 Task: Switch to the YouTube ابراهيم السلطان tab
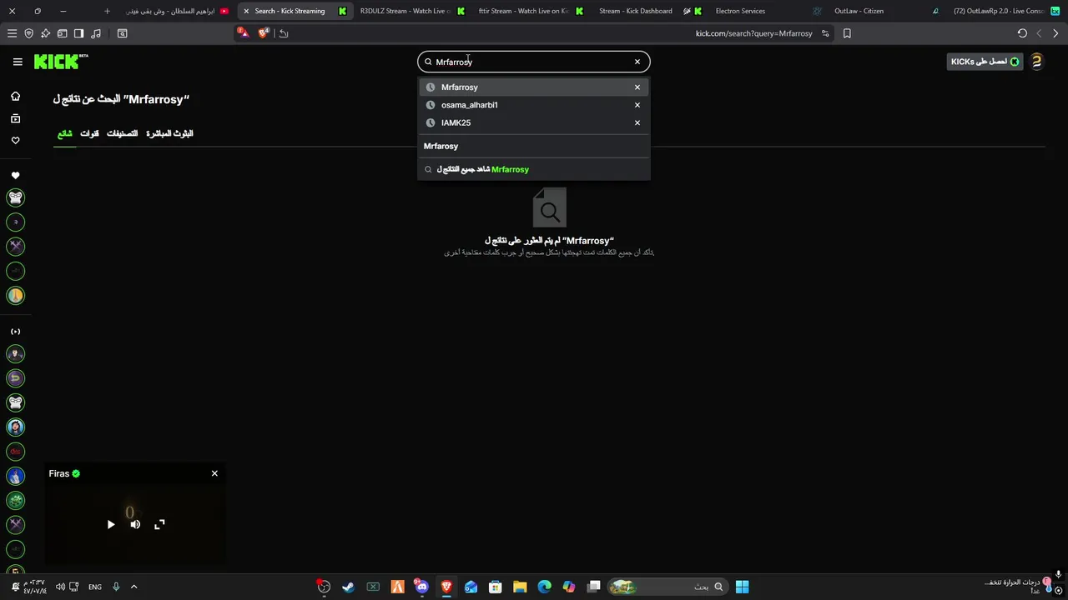(x=176, y=11)
